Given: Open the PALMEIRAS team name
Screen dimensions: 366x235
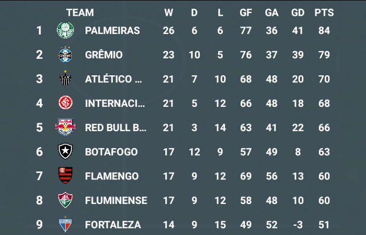Looking at the screenshot, I should (x=112, y=31).
